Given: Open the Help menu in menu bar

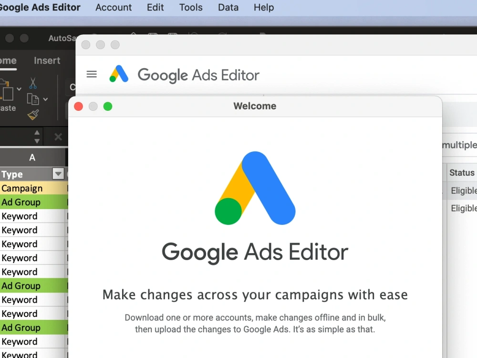Looking at the screenshot, I should coord(264,7).
